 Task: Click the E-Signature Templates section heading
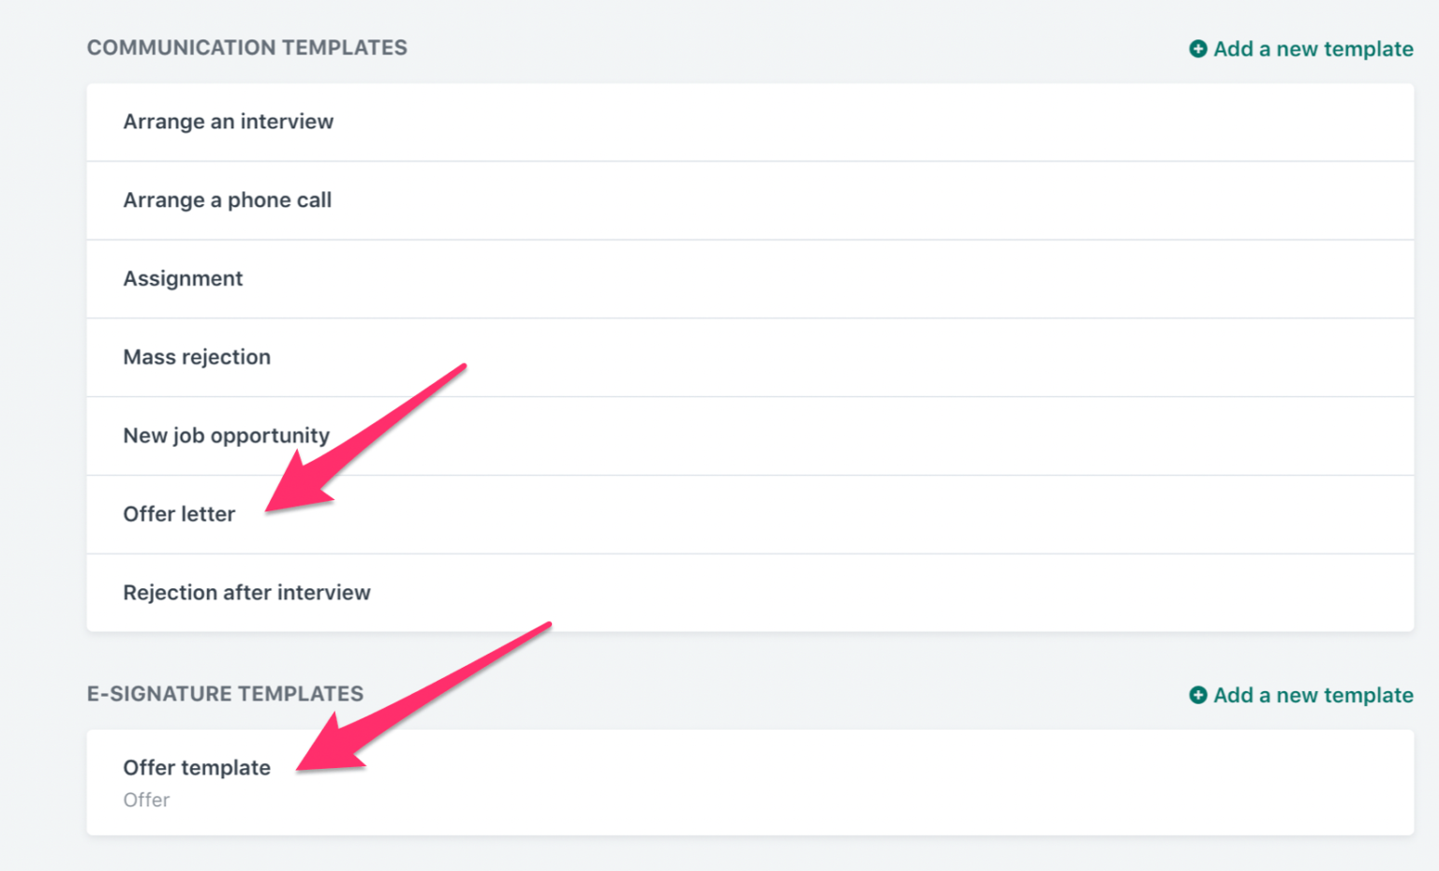(225, 694)
